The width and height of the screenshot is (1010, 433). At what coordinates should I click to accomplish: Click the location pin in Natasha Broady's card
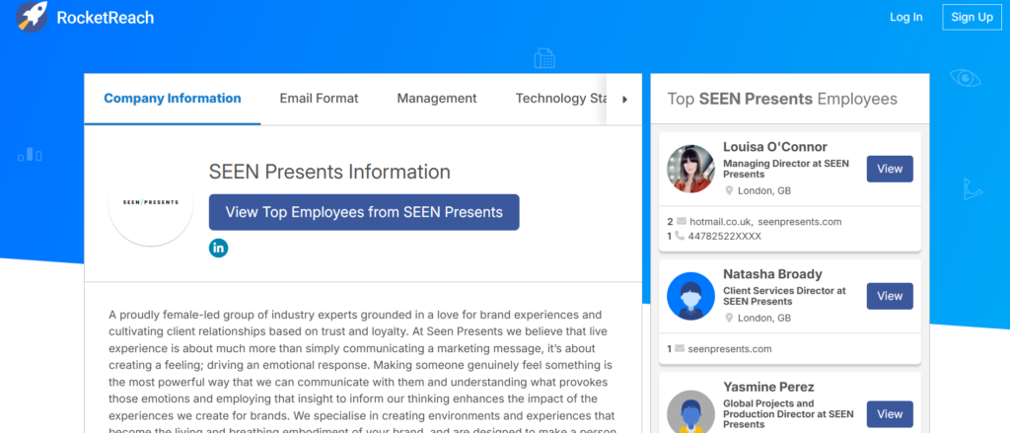[729, 318]
